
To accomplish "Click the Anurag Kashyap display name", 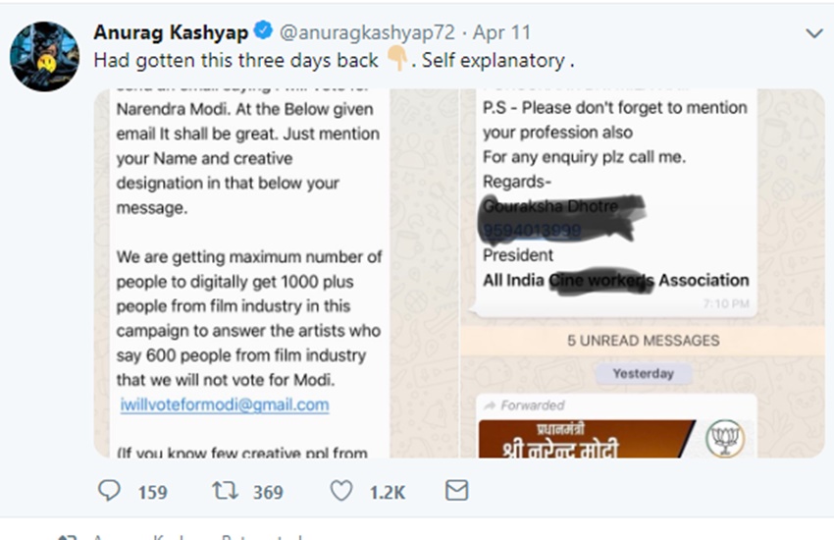I will 171,33.
